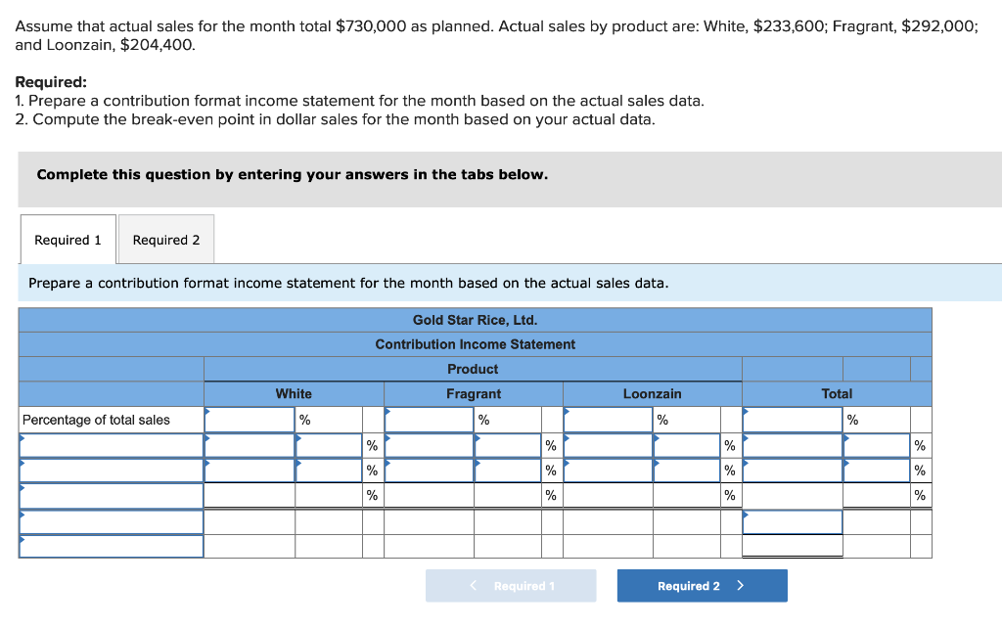Click Total percent field in second blank row
Image resolution: width=1002 pixels, height=629 pixels.
tap(877, 471)
